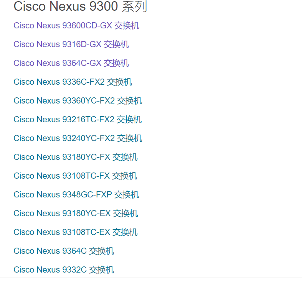Visit the Cisco Nexus 93216TC-FX2 交换机 page
This screenshot has width=302, height=281.
[78, 120]
